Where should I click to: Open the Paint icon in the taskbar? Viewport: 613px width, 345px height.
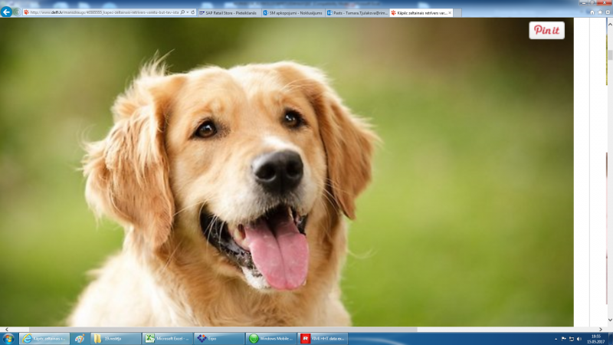[x=80, y=338]
